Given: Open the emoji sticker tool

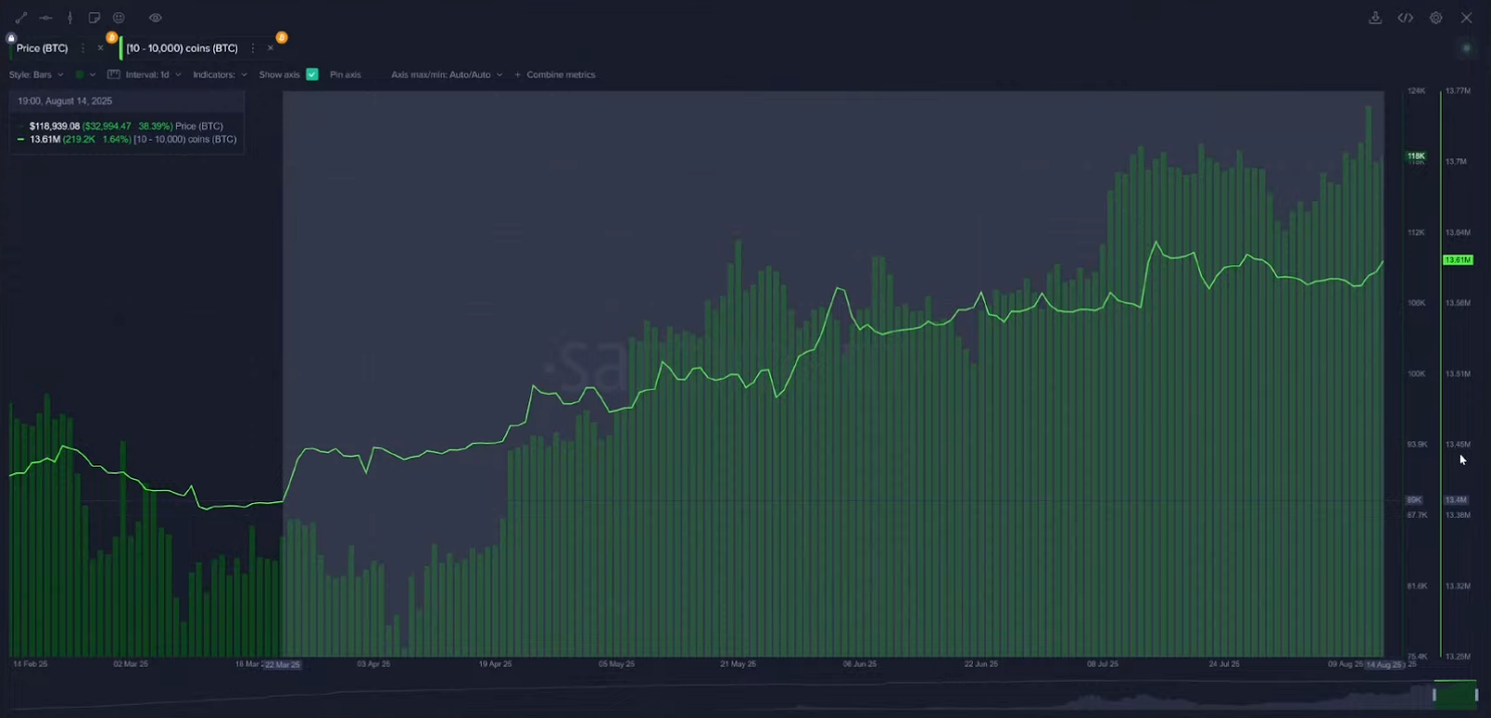Looking at the screenshot, I should pos(118,18).
